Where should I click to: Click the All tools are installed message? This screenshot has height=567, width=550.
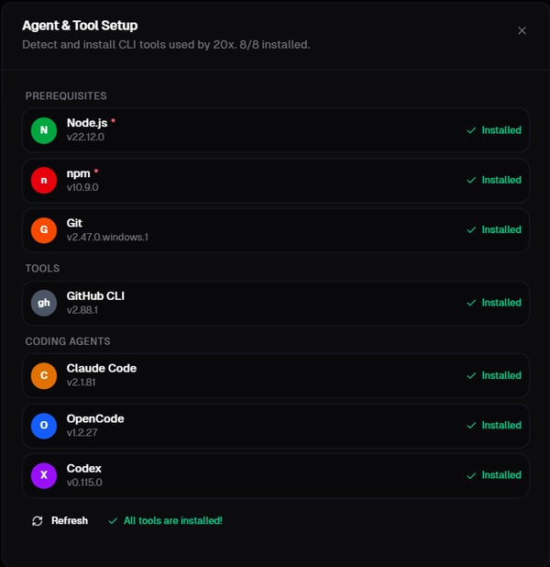[x=172, y=521]
